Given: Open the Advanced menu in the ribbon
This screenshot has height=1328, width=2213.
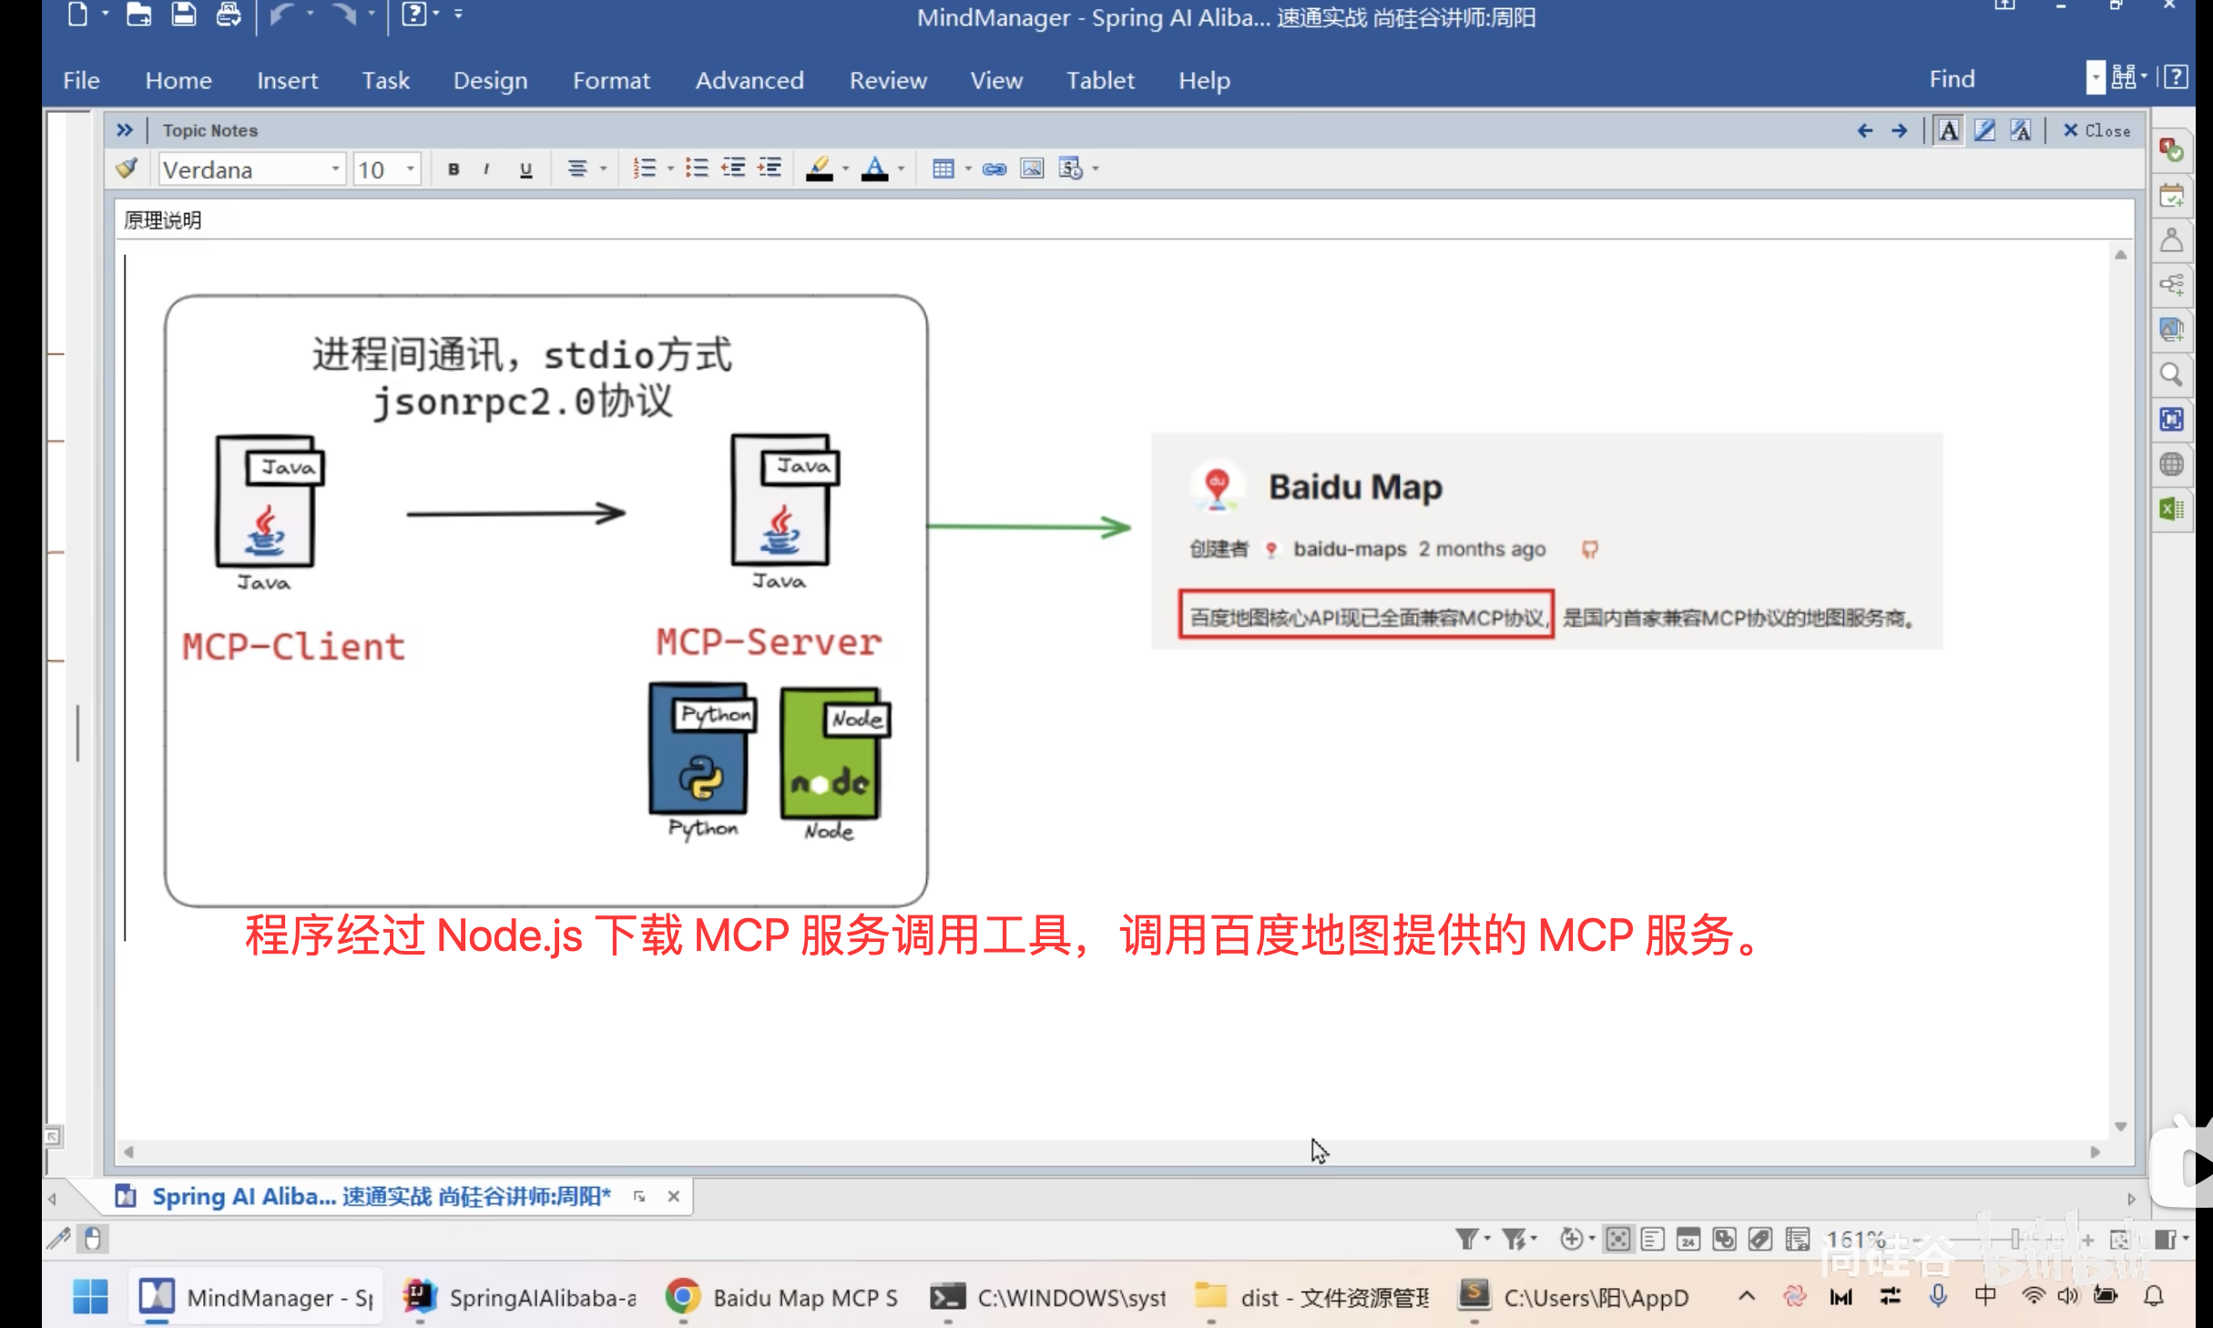Looking at the screenshot, I should [x=749, y=80].
